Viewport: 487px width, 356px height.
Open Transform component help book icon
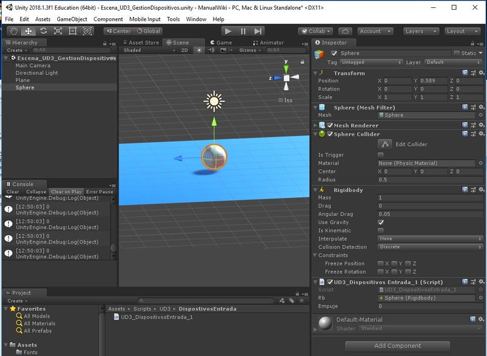click(464, 72)
